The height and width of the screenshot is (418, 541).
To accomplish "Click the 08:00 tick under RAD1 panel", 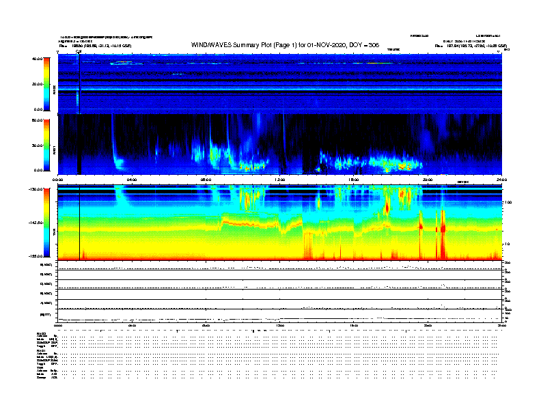I will (206, 180).
